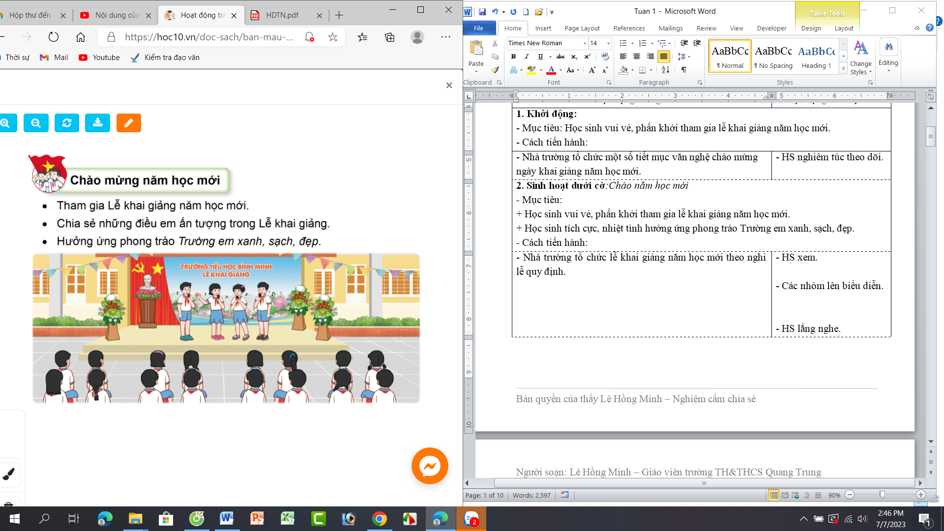Click the zoom slider handle in status bar

882,495
